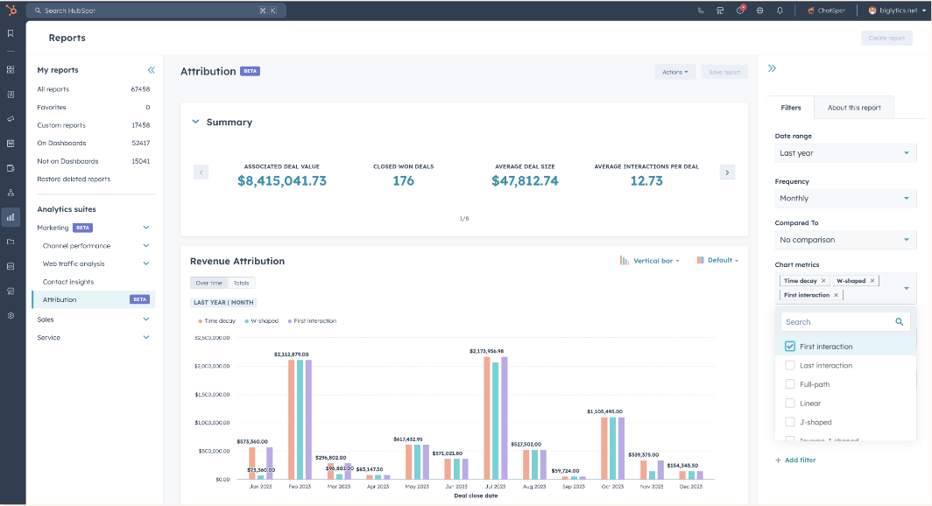Collapse the My reports sidebar panel

point(151,70)
